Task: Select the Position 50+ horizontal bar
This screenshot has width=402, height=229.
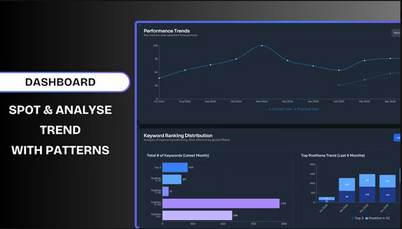Action: pos(197,215)
